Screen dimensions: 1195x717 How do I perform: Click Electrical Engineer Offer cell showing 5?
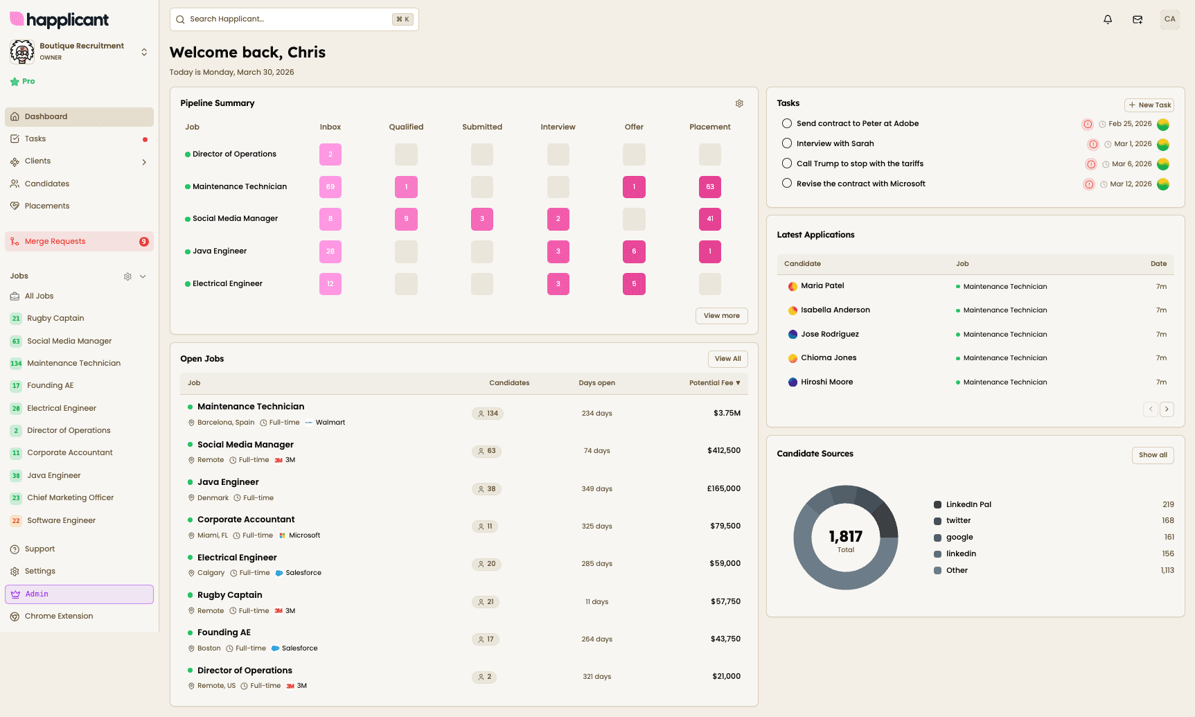pyautogui.click(x=634, y=284)
